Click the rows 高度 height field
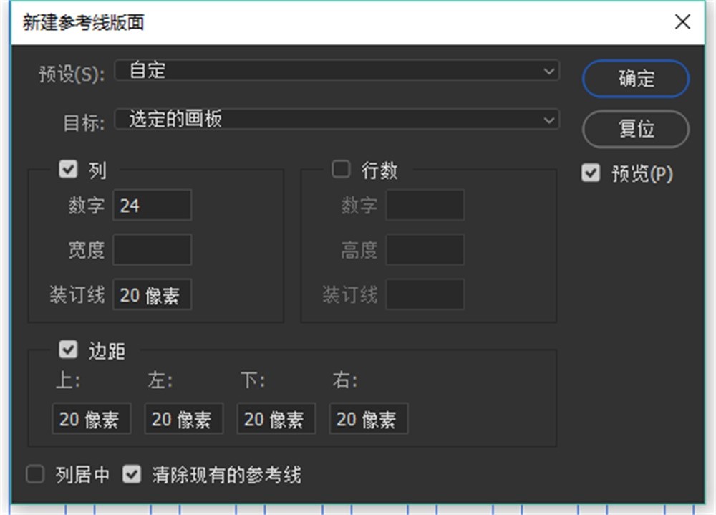The height and width of the screenshot is (515, 716). tap(425, 250)
